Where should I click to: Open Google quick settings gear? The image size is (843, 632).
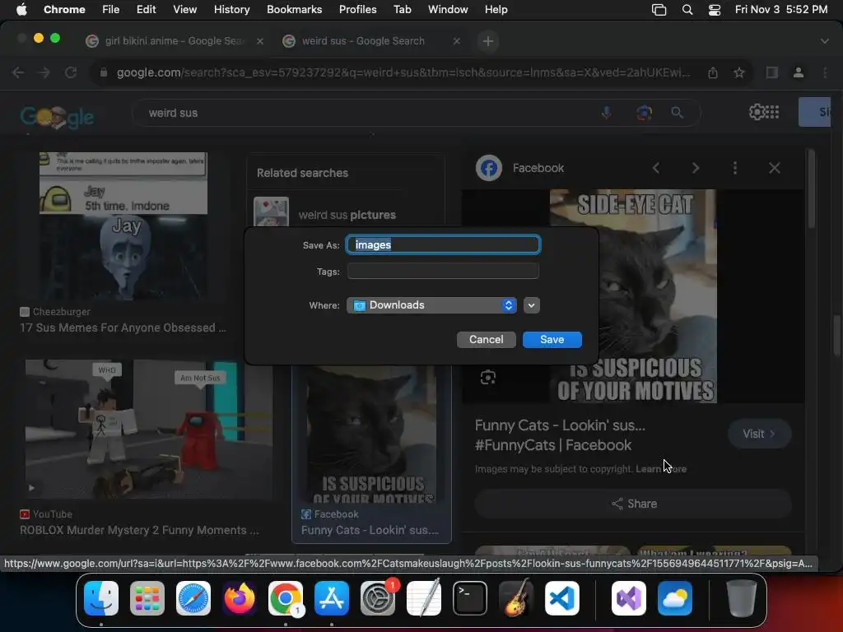click(x=757, y=112)
